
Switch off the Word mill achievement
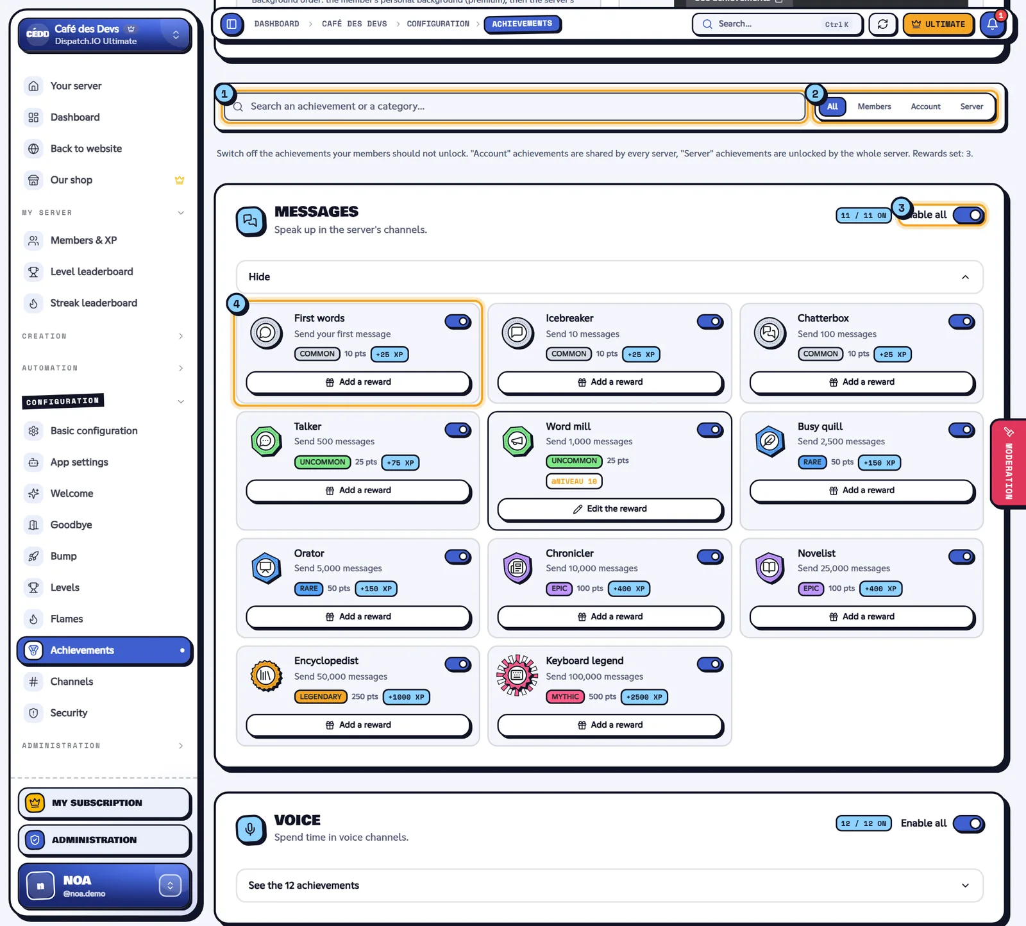click(x=710, y=430)
